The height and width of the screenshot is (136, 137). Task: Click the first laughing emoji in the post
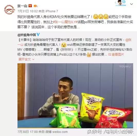pos(96,17)
